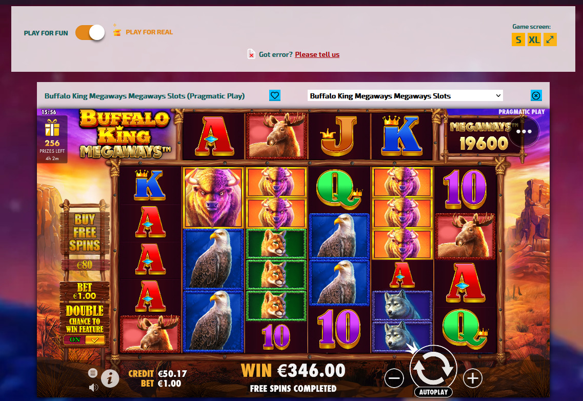
Task: Open the hamburger menu icon
Action: click(x=93, y=373)
